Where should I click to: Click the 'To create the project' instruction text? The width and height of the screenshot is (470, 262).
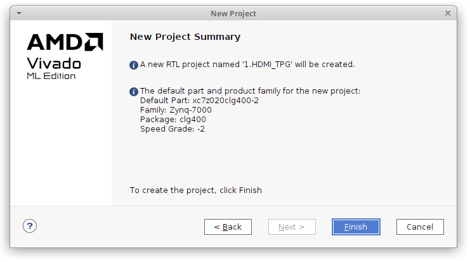[196, 190]
